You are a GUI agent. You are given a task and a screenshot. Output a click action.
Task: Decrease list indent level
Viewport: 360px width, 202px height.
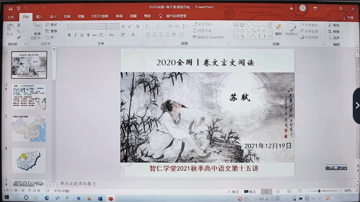(170, 26)
